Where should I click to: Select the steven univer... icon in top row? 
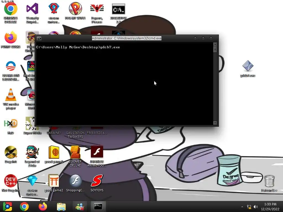point(54,13)
